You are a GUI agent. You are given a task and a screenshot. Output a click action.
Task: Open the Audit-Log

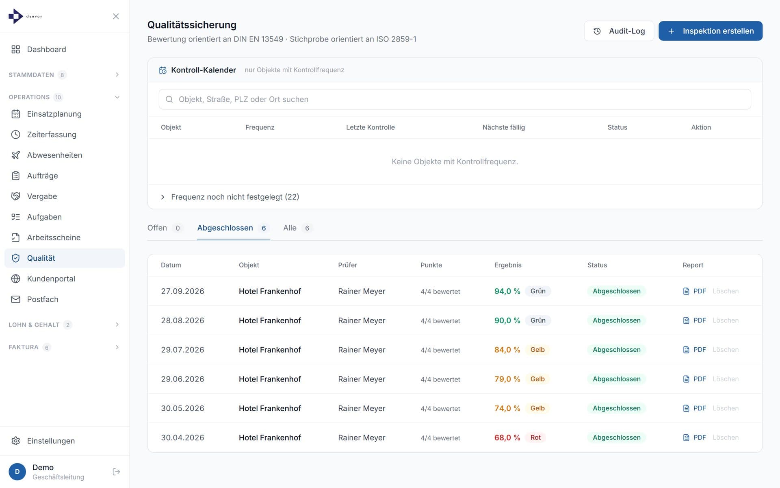click(619, 31)
